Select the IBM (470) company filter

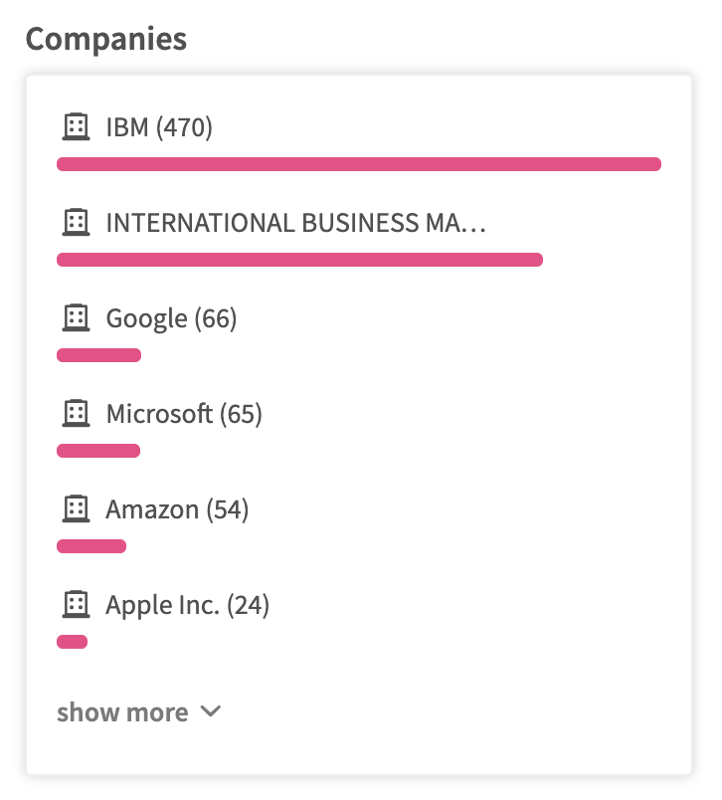tap(159, 127)
